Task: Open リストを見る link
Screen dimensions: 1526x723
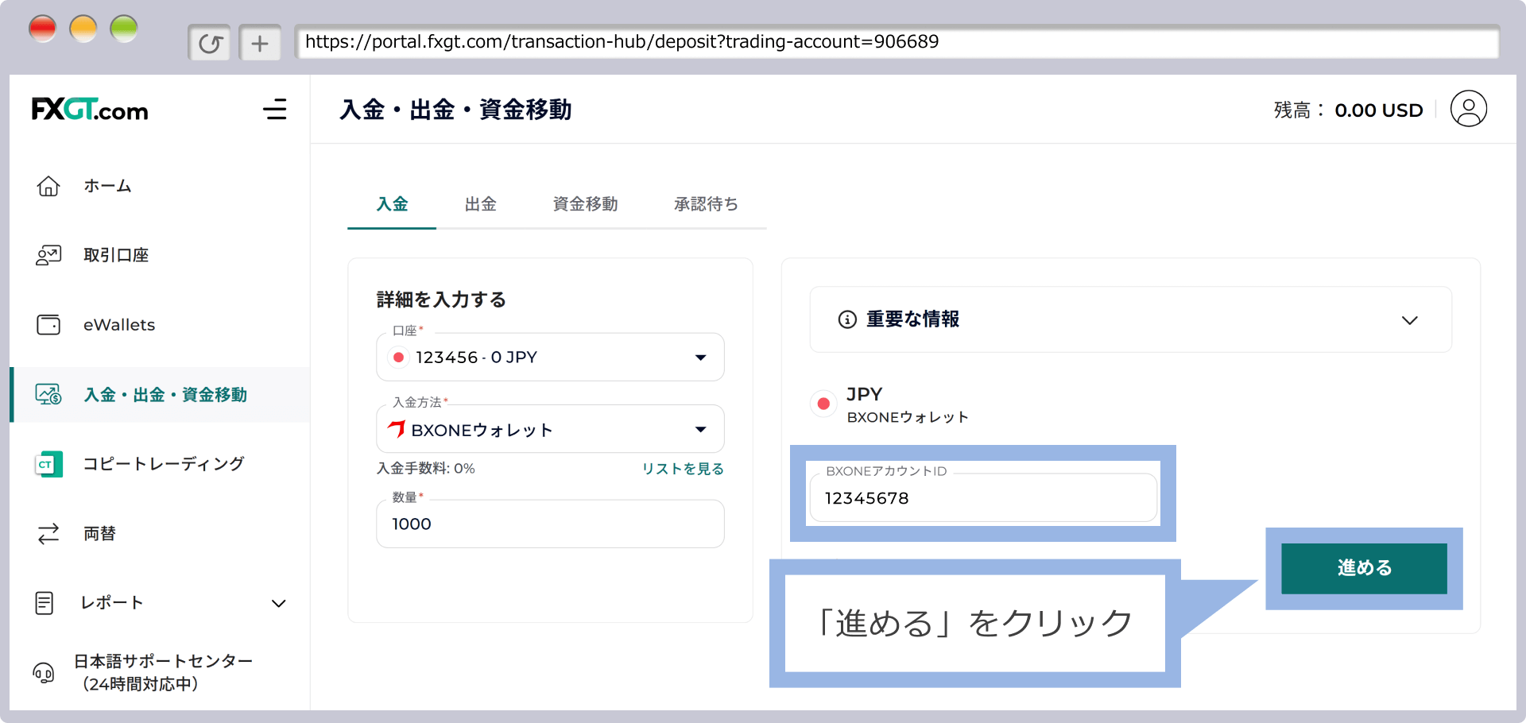Action: 681,469
